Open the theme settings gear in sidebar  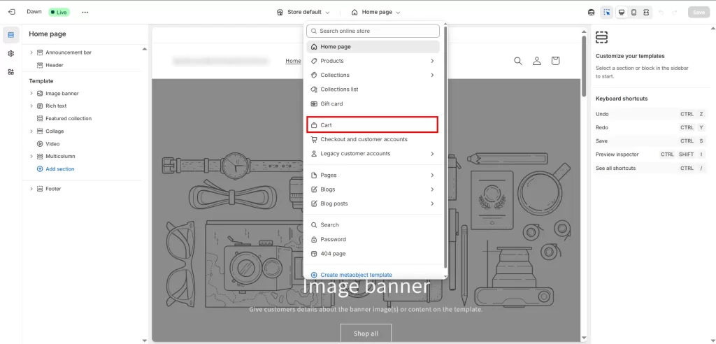(10, 53)
